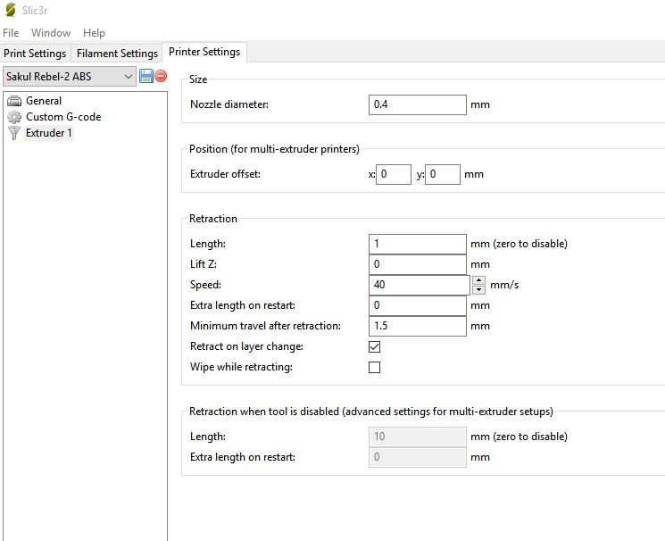Click the General printer icon in sidebar

[x=14, y=101]
